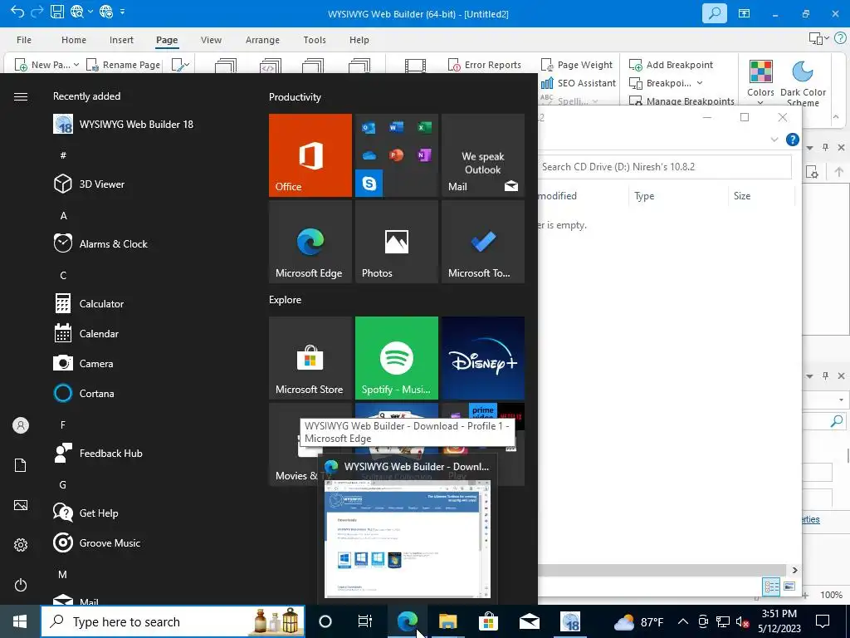The height and width of the screenshot is (638, 850).
Task: Click the Redo arrow in title bar
Action: (37, 12)
